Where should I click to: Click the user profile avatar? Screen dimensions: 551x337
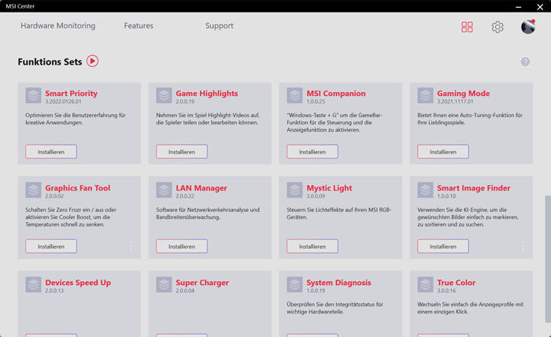tap(527, 27)
